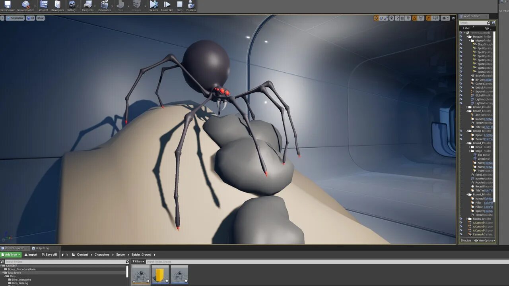Open scale snap value 0.25
The width and height of the screenshot is (509, 286).
pos(435,18)
